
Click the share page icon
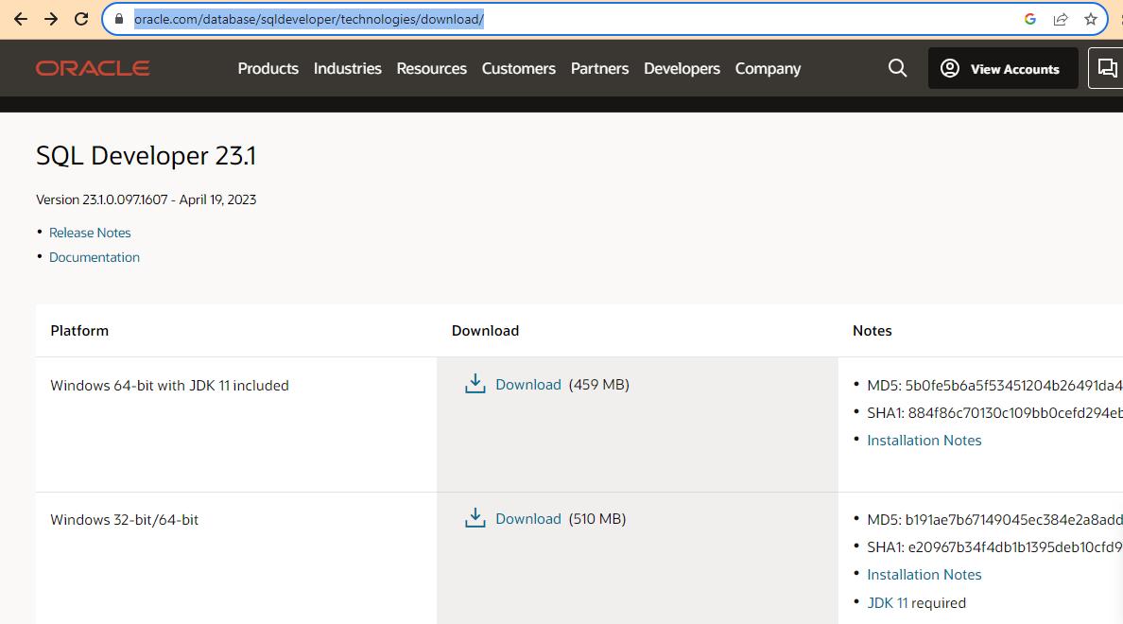point(1061,19)
